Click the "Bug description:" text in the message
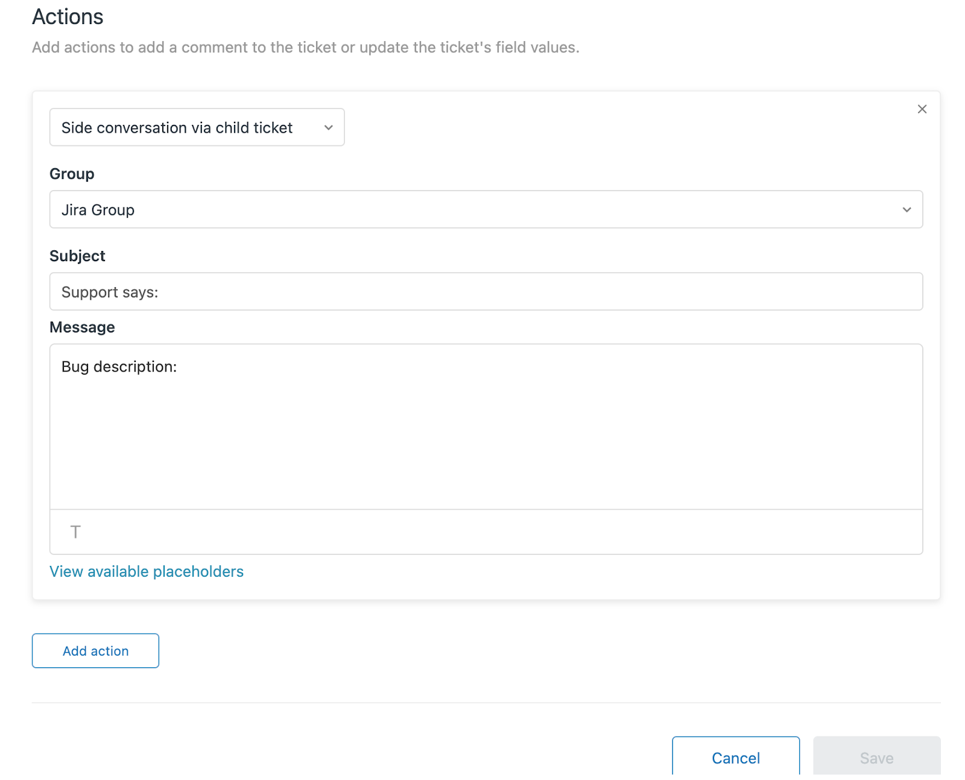The width and height of the screenshot is (965, 780). coord(119,367)
